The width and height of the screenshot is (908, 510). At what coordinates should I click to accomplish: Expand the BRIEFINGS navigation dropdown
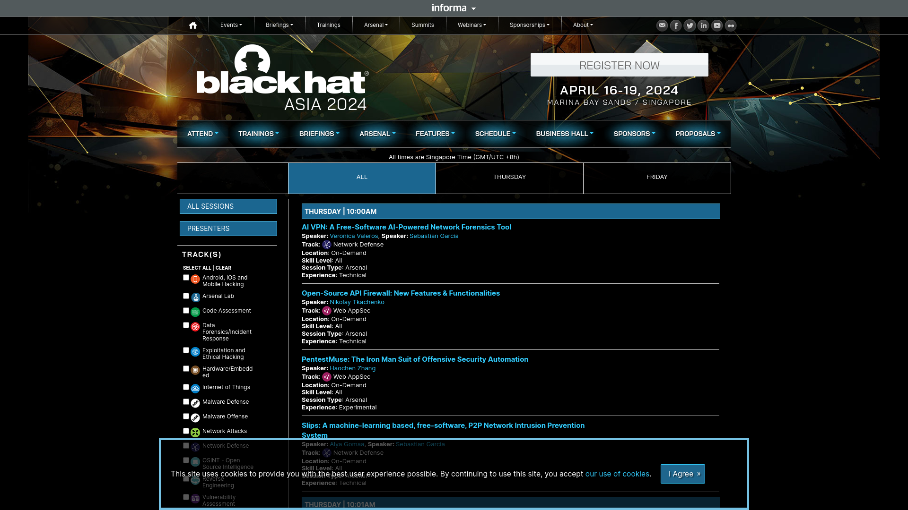(318, 133)
